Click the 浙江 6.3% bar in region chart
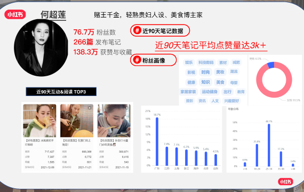304x192 pixels. (x=186, y=157)
